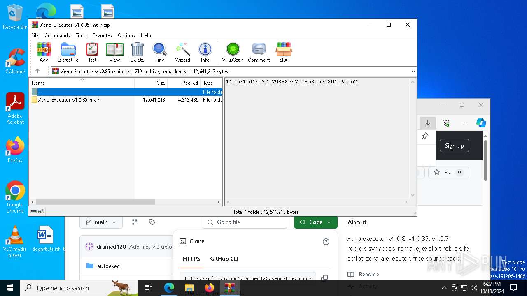
Task: Star the repository
Action: (x=448, y=173)
